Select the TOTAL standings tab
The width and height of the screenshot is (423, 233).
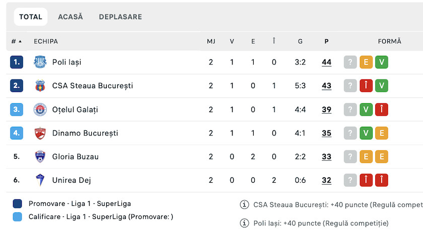31,17
